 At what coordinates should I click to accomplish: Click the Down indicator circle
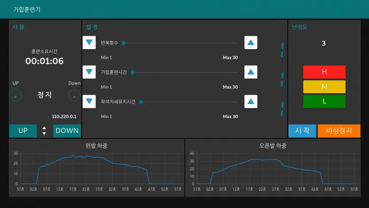click(74, 95)
